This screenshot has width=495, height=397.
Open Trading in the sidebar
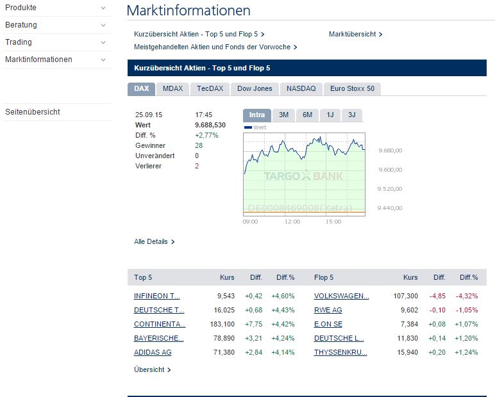coord(19,42)
